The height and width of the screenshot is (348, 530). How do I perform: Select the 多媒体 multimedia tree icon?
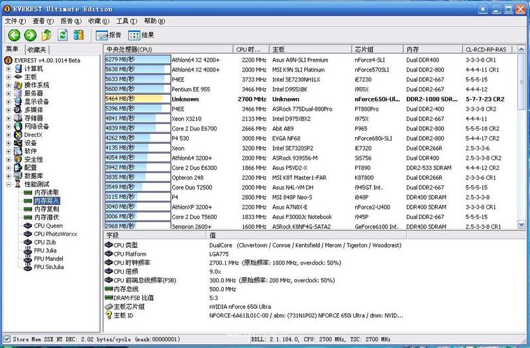point(18,110)
